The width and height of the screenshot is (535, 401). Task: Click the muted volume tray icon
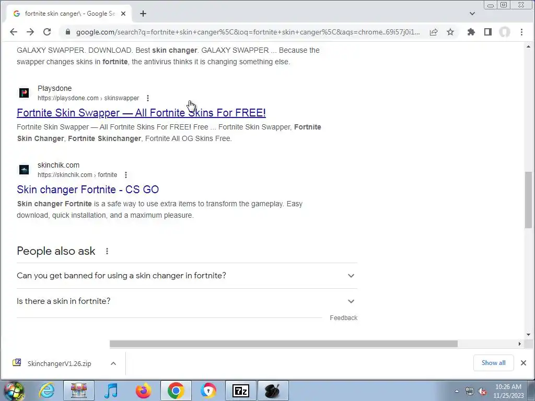482,391
